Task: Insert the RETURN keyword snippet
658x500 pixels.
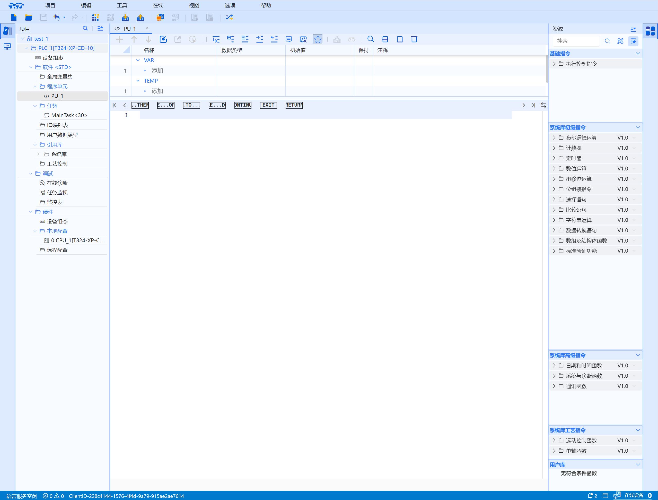Action: 294,105
